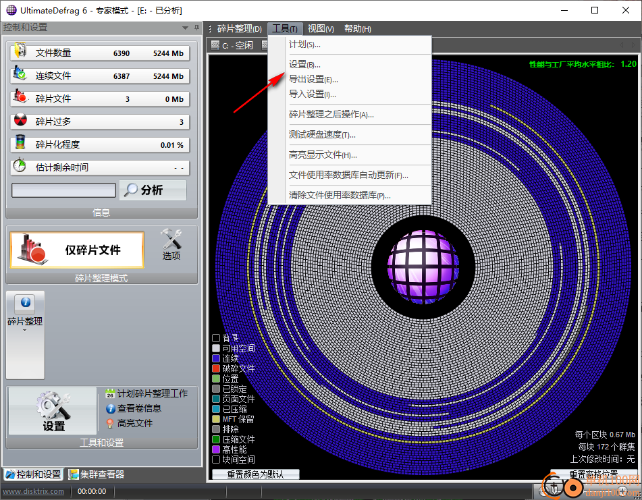
Task: Click the 可用空间 legend color box
Action: pyautogui.click(x=216, y=348)
